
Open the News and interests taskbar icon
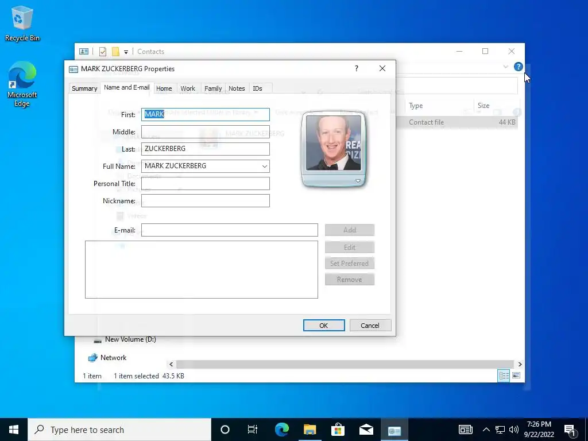coord(466,430)
